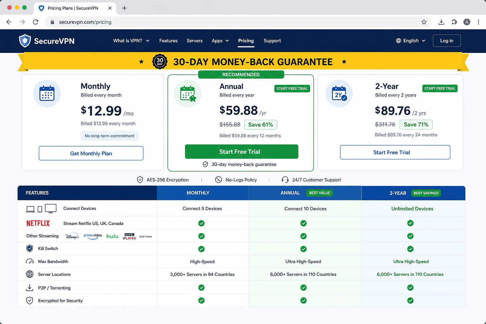Click the address bar URL field
This screenshot has width=486, height=324.
point(238,22)
